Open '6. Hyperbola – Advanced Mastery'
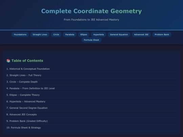 [26, 101]
